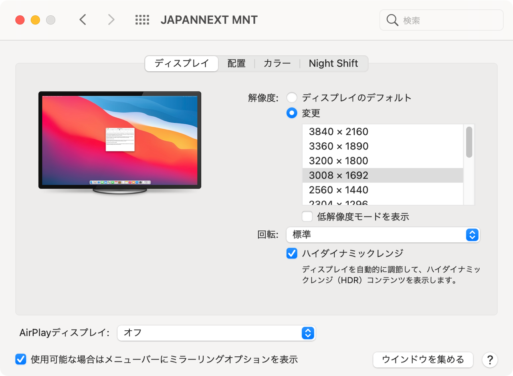Click the ウインドウを集める button

click(x=423, y=360)
